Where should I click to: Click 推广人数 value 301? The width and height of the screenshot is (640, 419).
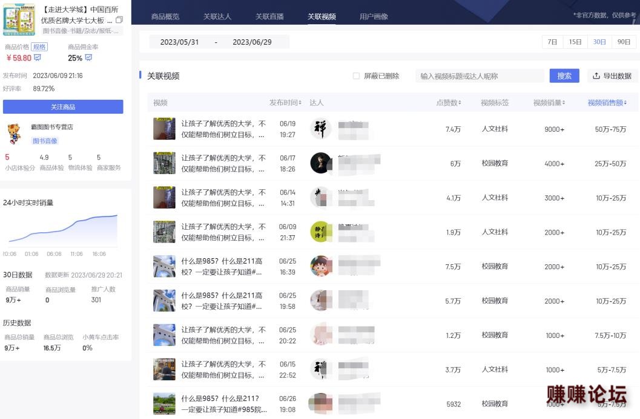pyautogui.click(x=96, y=299)
